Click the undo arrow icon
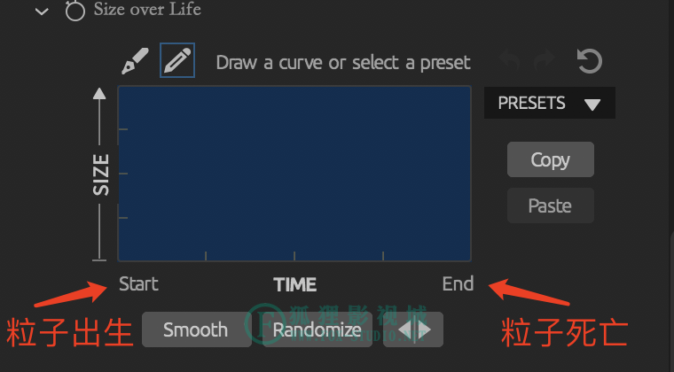This screenshot has height=372, width=674. (510, 61)
